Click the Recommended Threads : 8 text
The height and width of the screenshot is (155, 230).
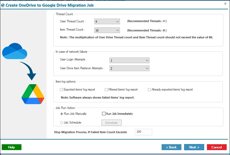pos(147,30)
